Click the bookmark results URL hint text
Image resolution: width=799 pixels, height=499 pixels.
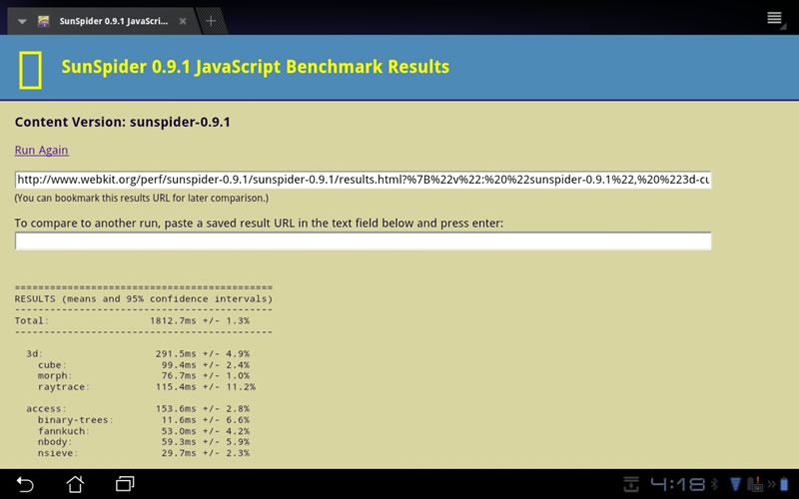(142, 198)
